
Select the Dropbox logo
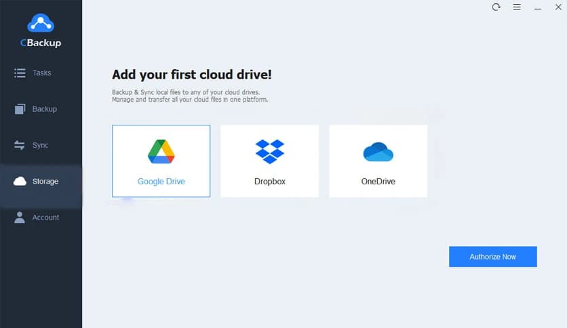(270, 151)
